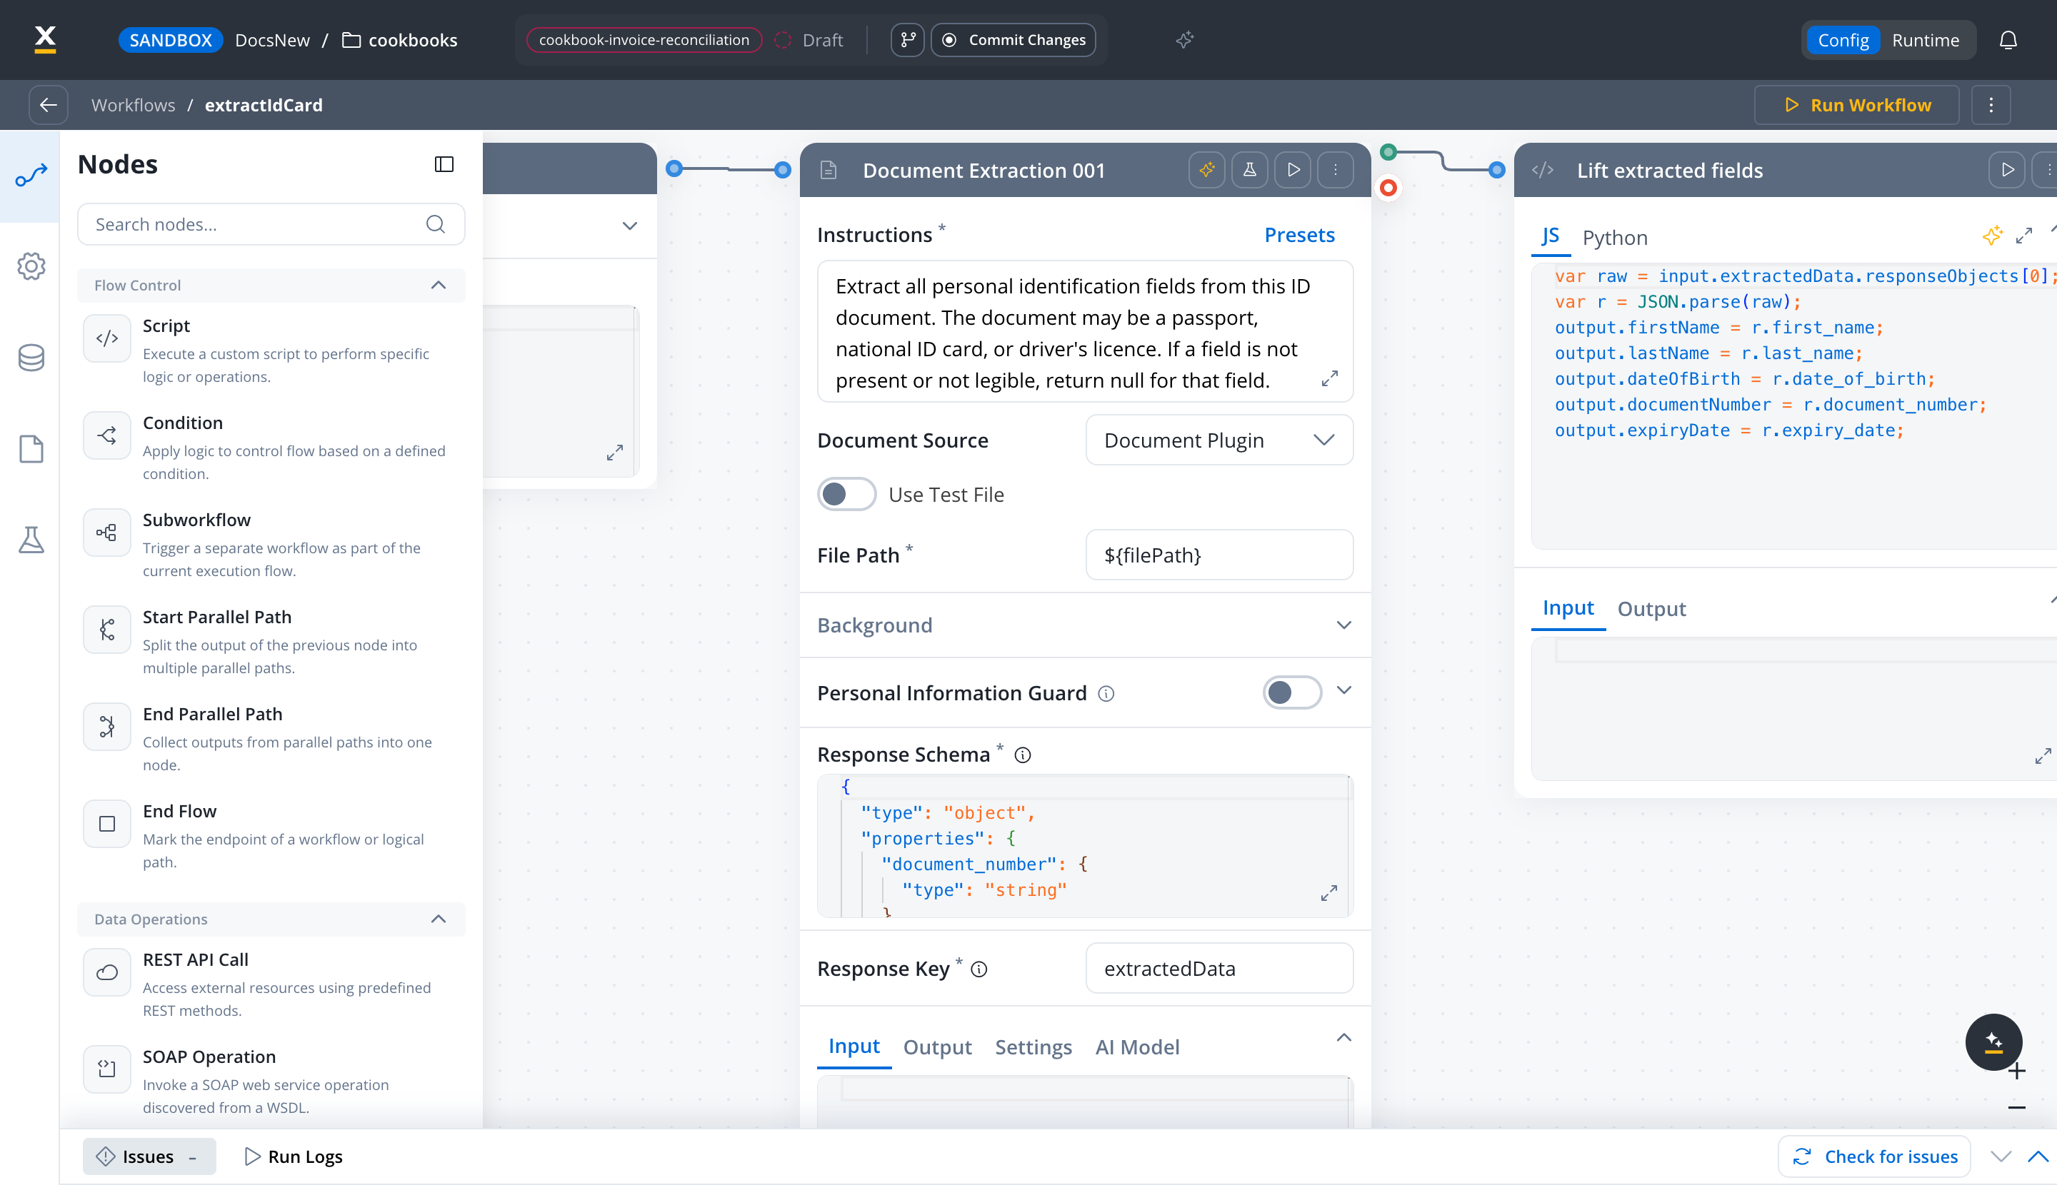The image size is (2057, 1185).
Task: Click the search magnifier in node search
Action: point(436,224)
